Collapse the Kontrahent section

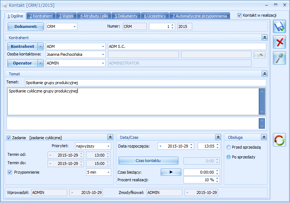[265, 38]
